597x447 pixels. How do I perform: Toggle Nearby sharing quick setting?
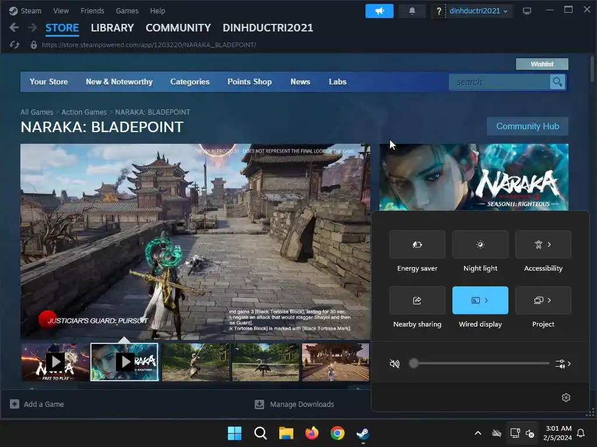(x=417, y=300)
